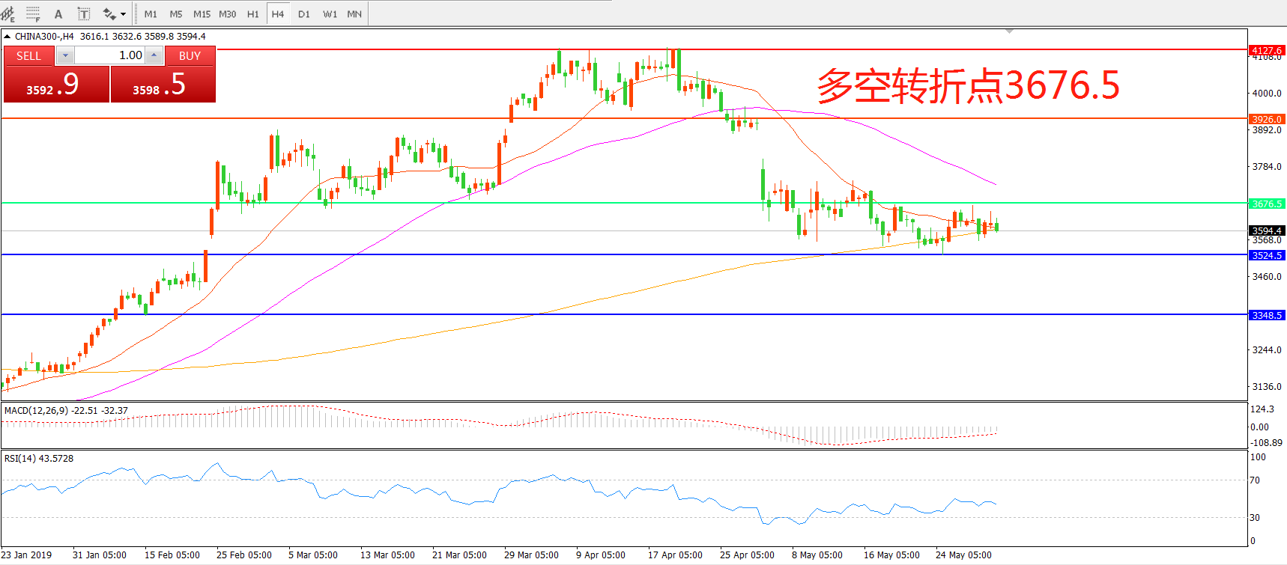Decrease volume with the down arrow

[x=65, y=55]
